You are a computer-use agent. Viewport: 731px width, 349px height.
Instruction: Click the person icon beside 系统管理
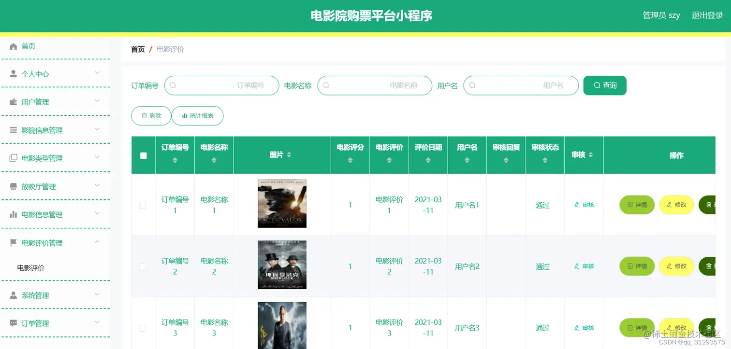click(14, 295)
